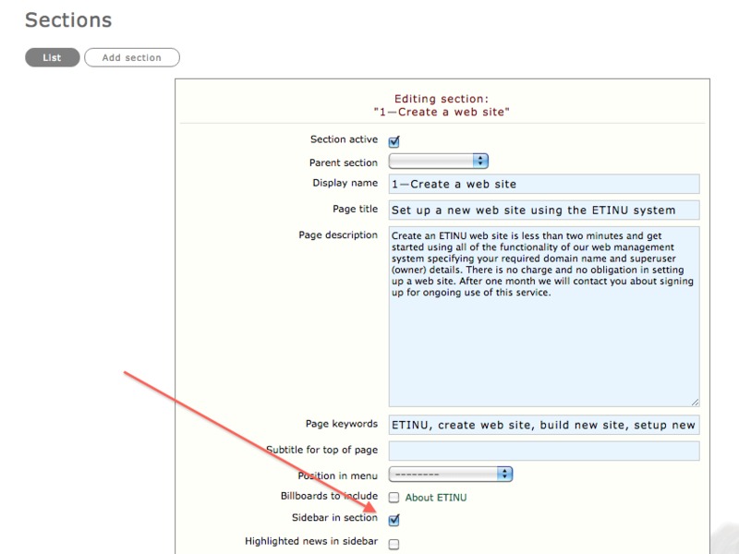The image size is (739, 554).
Task: Click the About ETINU billboard label
Action: pos(435,498)
